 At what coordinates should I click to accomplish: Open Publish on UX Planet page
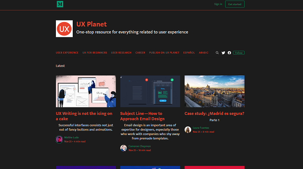tap(164, 52)
